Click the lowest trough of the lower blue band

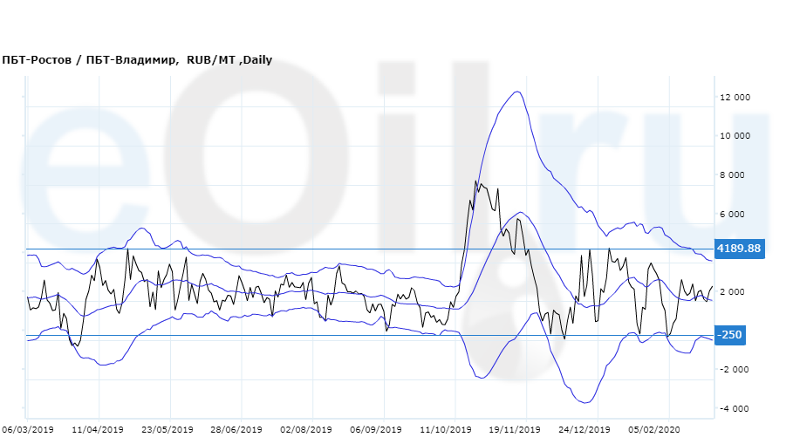click(585, 402)
